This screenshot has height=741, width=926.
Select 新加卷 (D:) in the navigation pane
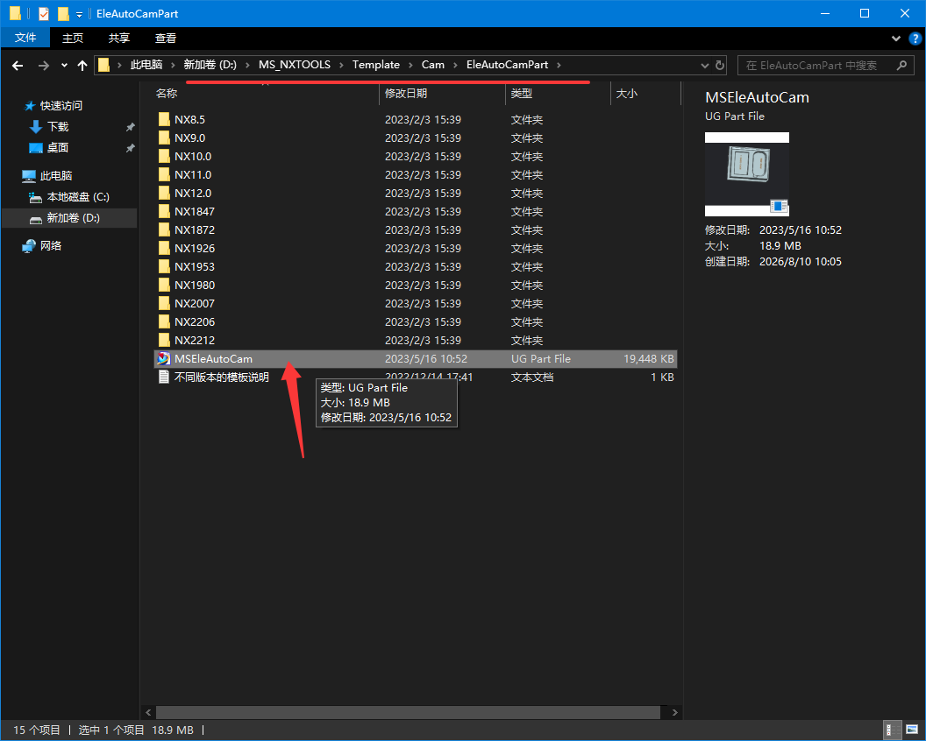point(68,218)
